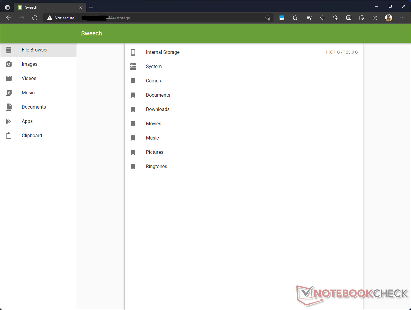Click the Documents file icon in sidebar
This screenshot has height=310, width=411.
[x=9, y=107]
